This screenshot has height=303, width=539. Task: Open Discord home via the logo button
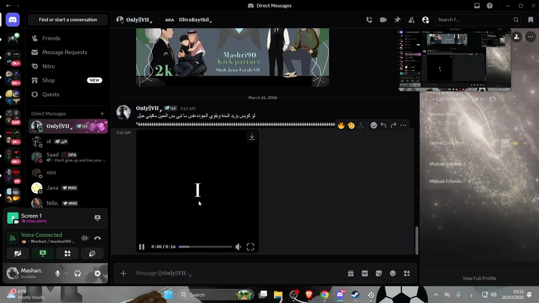point(13,20)
